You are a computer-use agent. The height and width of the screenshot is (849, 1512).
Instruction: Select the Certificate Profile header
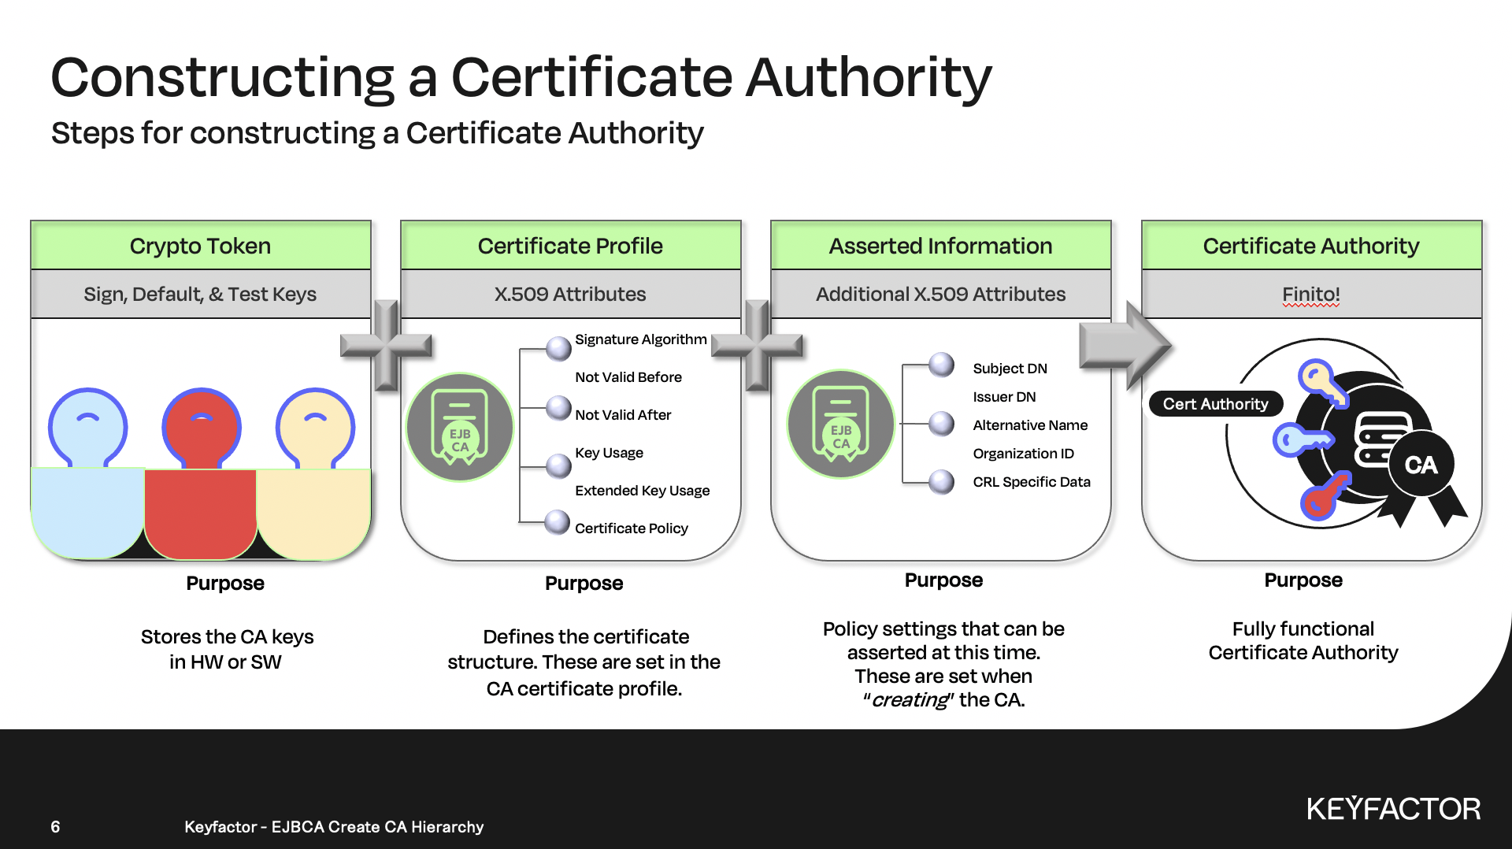coord(570,246)
